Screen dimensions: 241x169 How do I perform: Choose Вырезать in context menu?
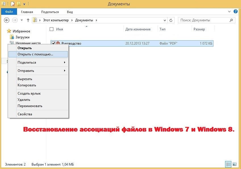point(38,79)
